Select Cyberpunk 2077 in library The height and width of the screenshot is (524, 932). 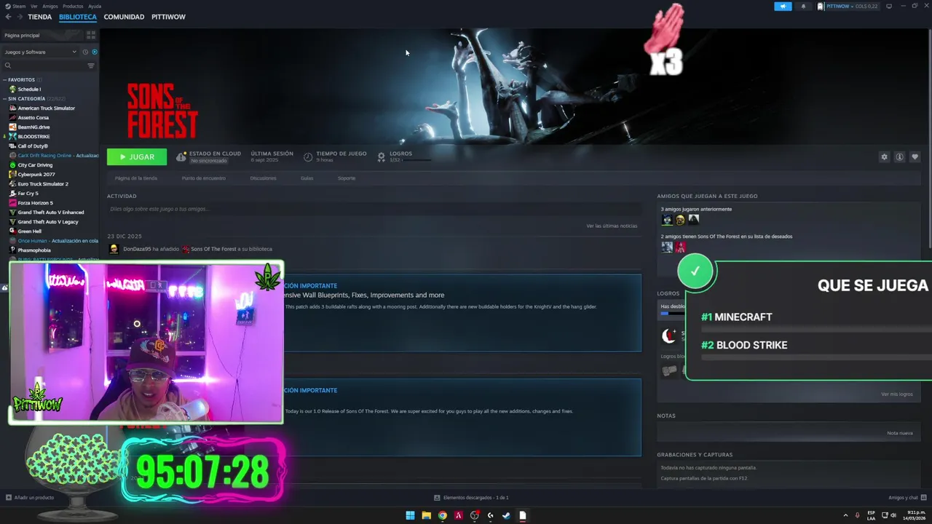coord(36,175)
